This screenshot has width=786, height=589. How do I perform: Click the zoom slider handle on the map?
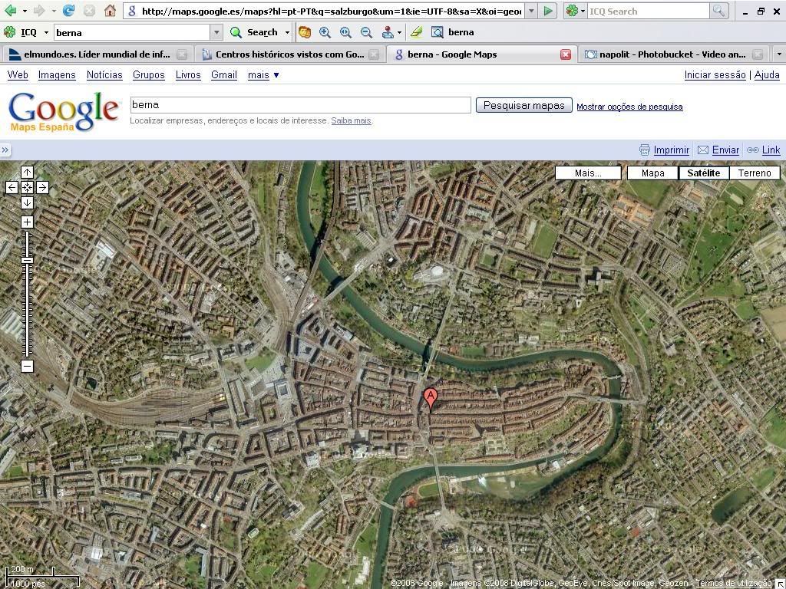pyautogui.click(x=27, y=261)
